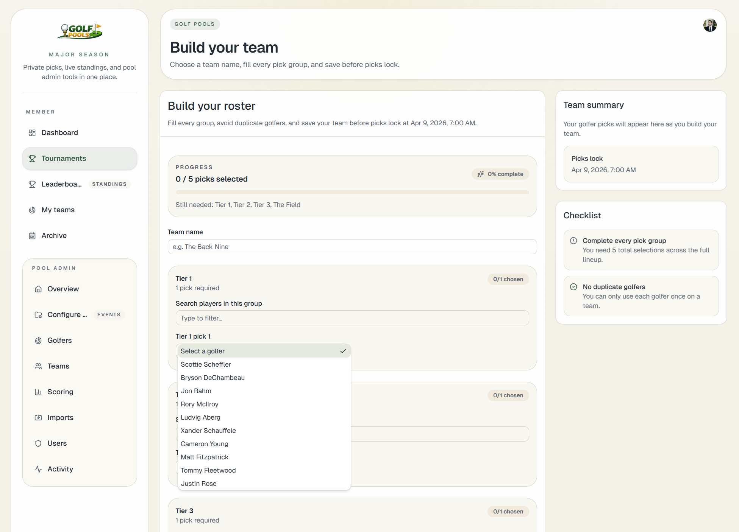Click the Golf Pools logo
Screen dimensions: 739x532
pyautogui.click(x=80, y=31)
